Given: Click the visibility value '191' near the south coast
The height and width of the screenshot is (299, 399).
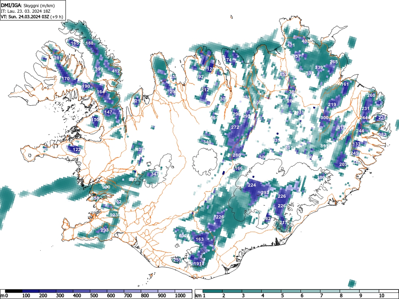Looking at the screenshot, I should click(198, 264).
